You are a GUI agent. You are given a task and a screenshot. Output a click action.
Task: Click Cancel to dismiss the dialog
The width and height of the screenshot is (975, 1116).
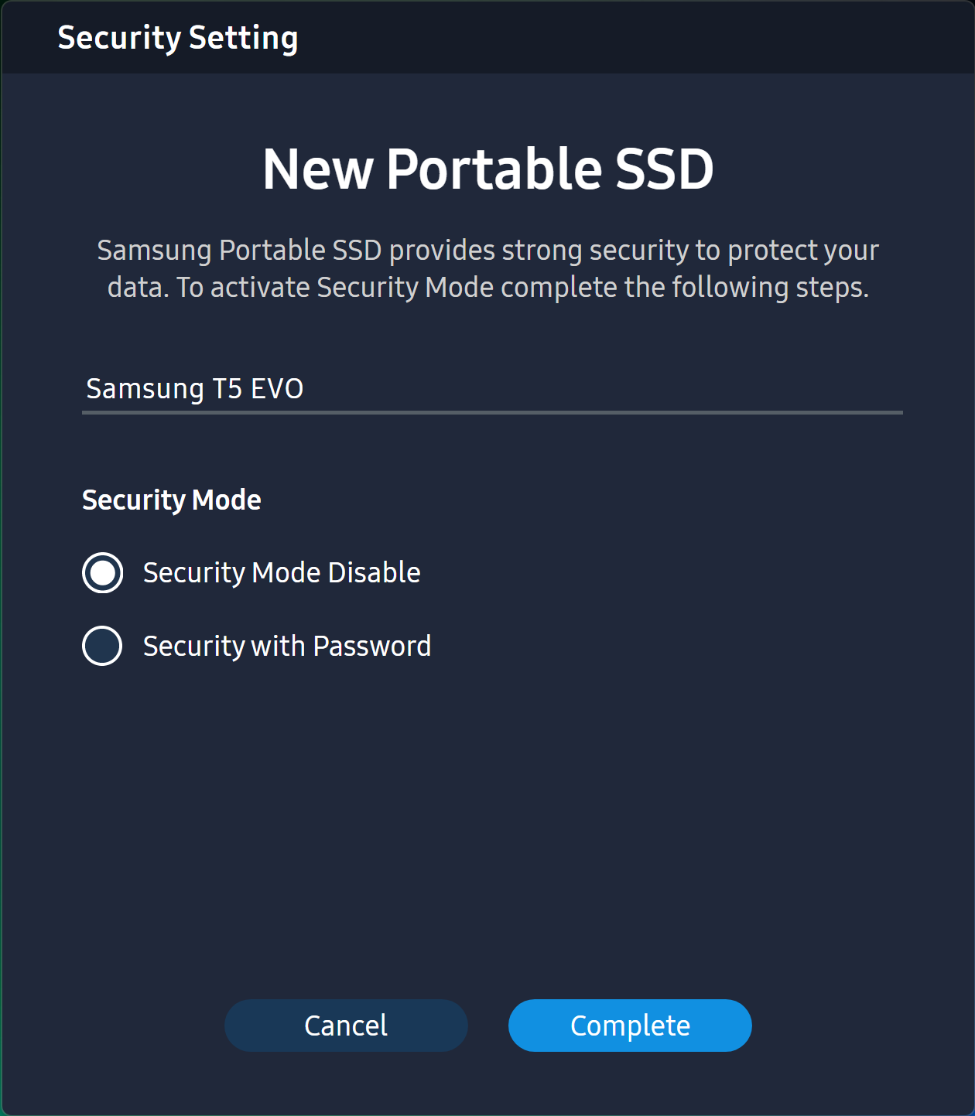345,1025
